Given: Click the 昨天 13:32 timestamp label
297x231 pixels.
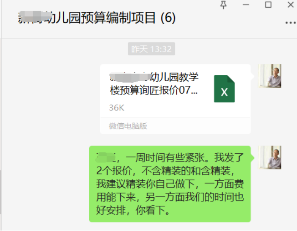Looking at the screenshot, I should pyautogui.click(x=151, y=49).
